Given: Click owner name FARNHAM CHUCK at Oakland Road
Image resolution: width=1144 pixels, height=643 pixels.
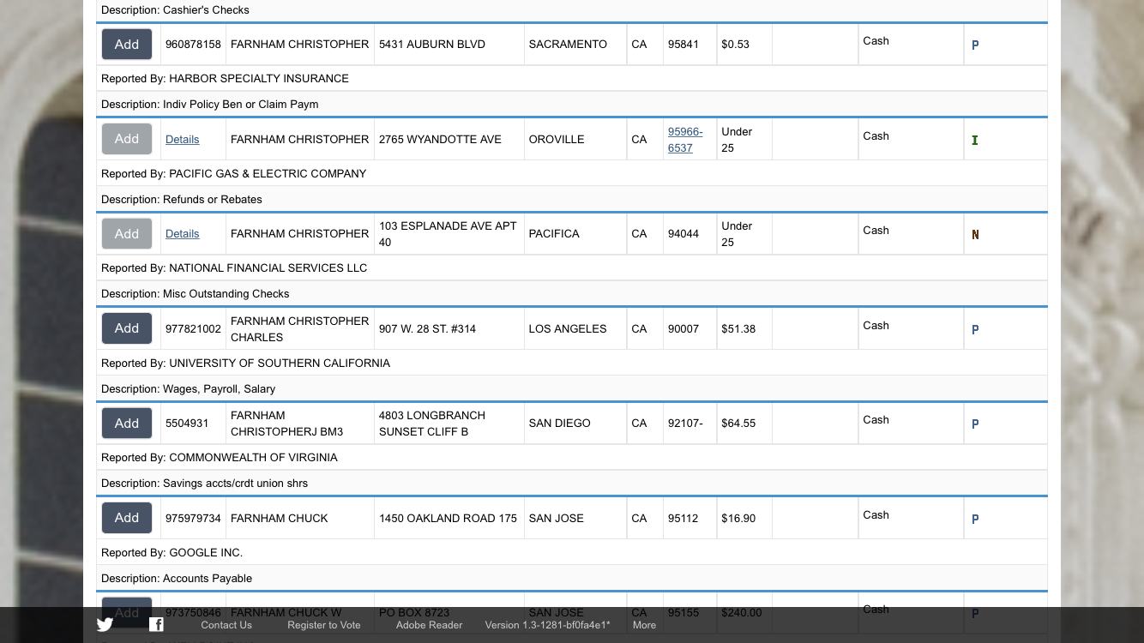Looking at the screenshot, I should 280,518.
